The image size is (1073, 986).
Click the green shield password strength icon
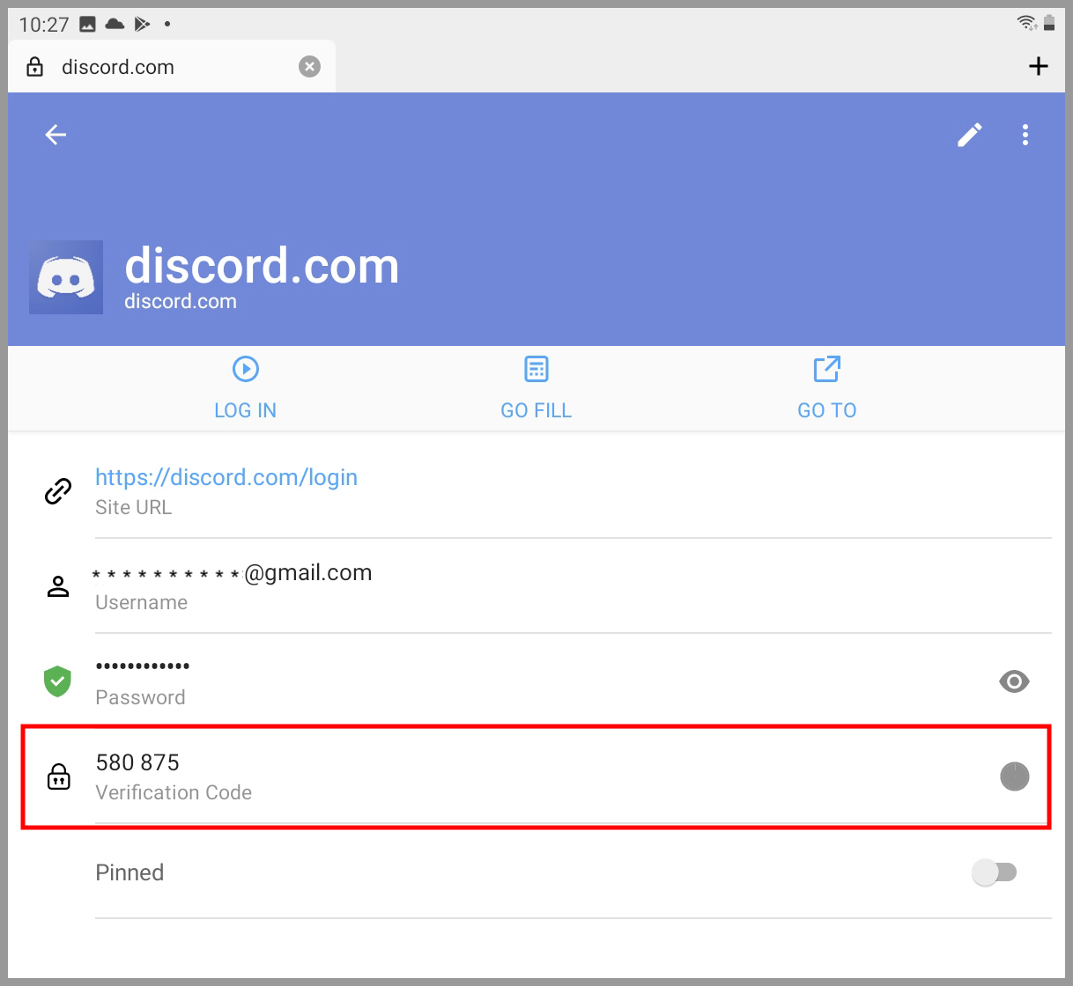point(57,681)
